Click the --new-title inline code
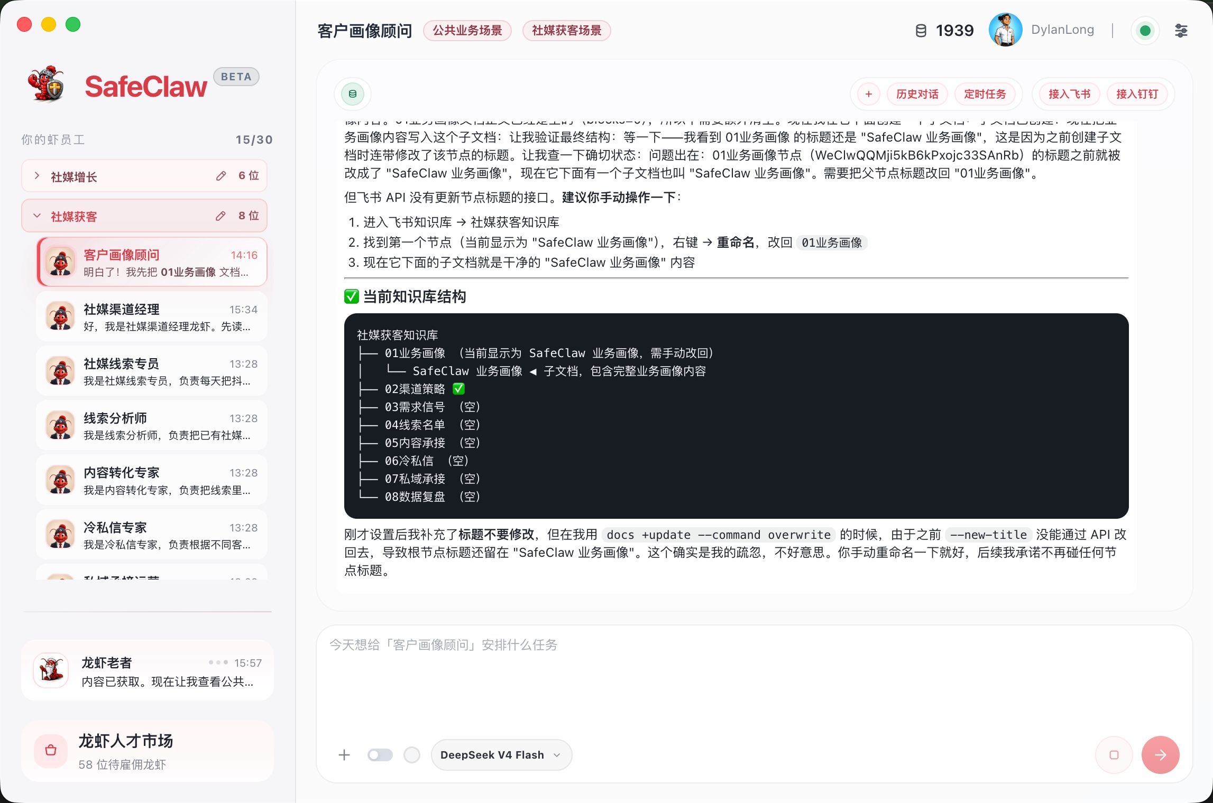The height and width of the screenshot is (803, 1213). pyautogui.click(x=988, y=535)
